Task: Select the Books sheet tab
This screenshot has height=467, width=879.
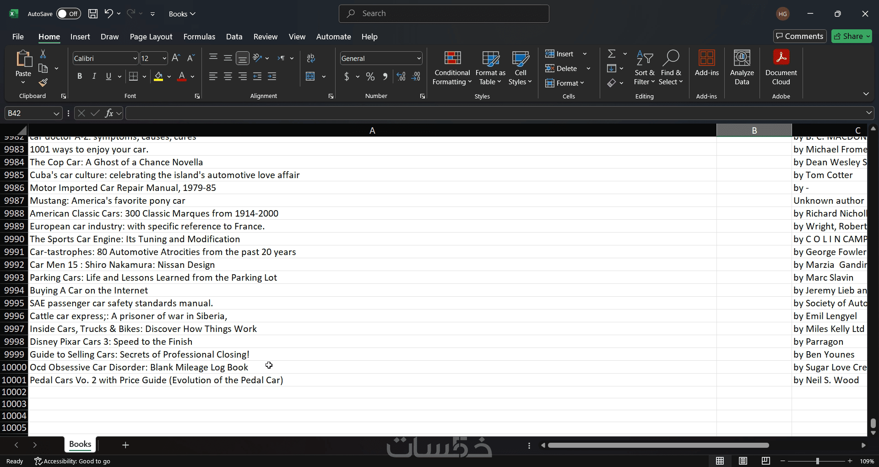Action: [x=80, y=444]
